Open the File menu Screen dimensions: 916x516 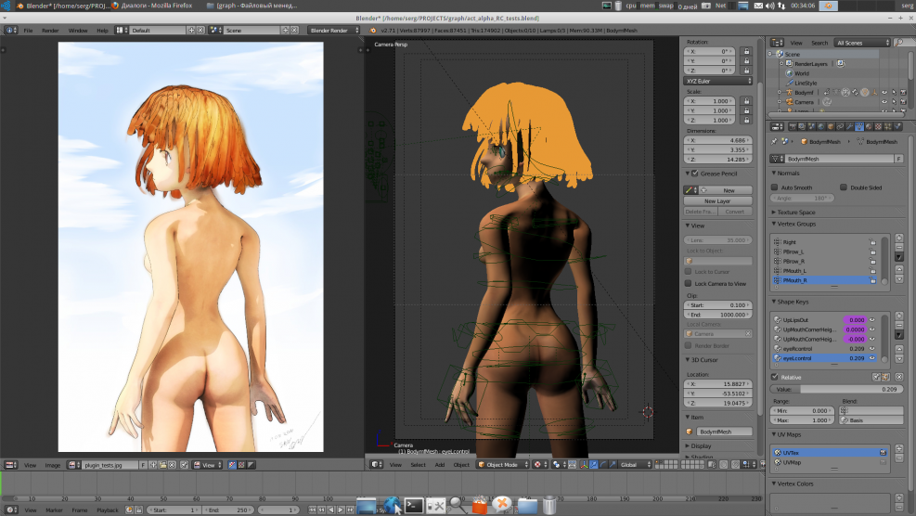point(28,31)
